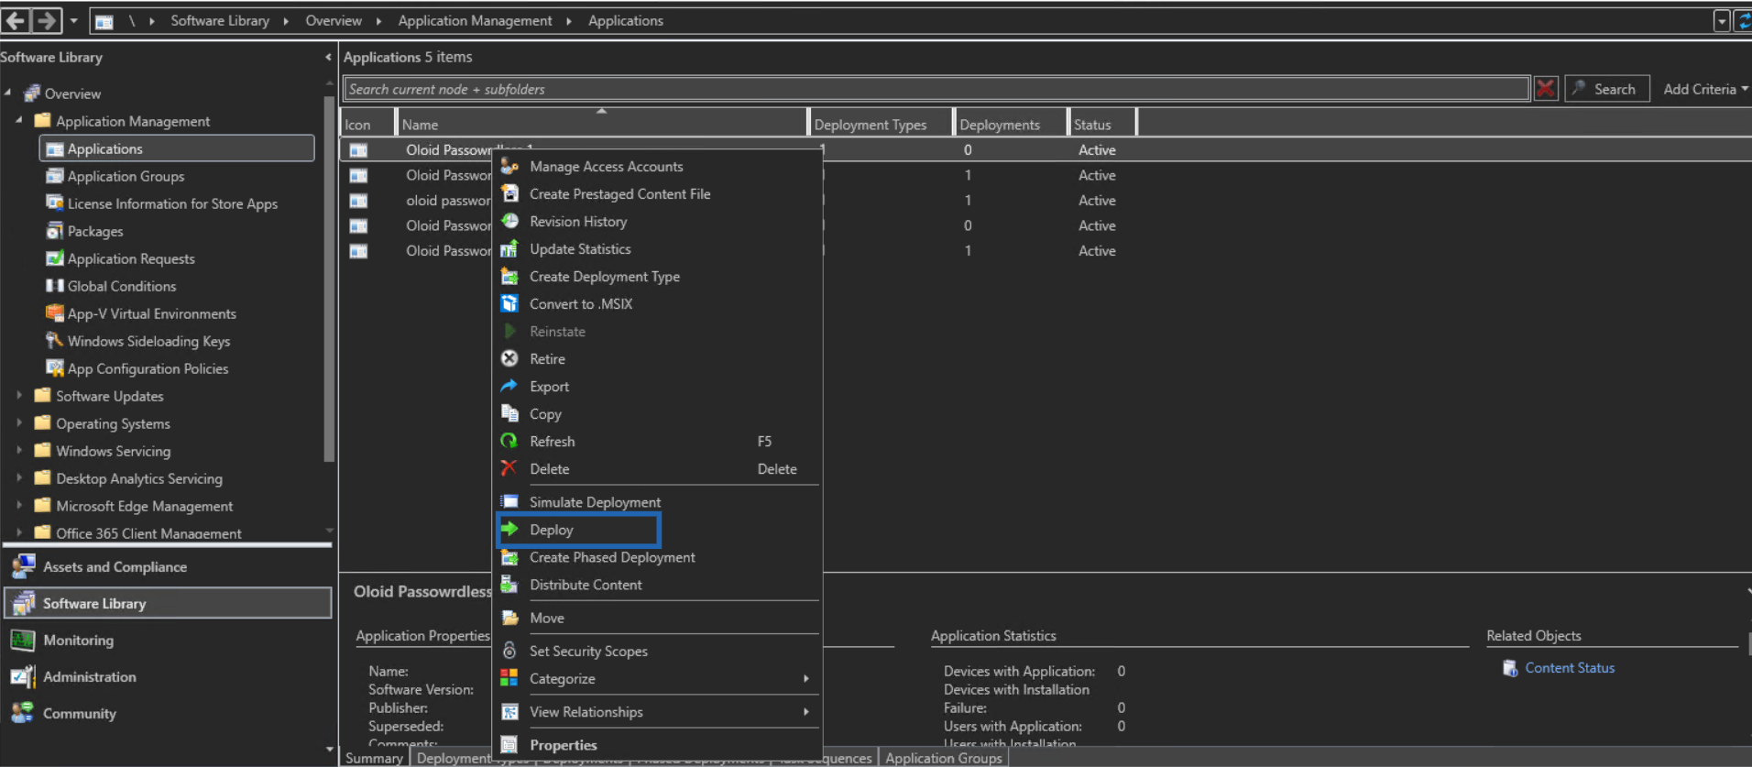1752x767 pixels.
Task: Expand the Software Updates folder
Action: [x=19, y=396]
